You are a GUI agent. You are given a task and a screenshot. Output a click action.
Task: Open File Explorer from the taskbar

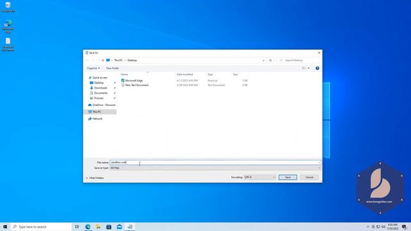[98, 227]
